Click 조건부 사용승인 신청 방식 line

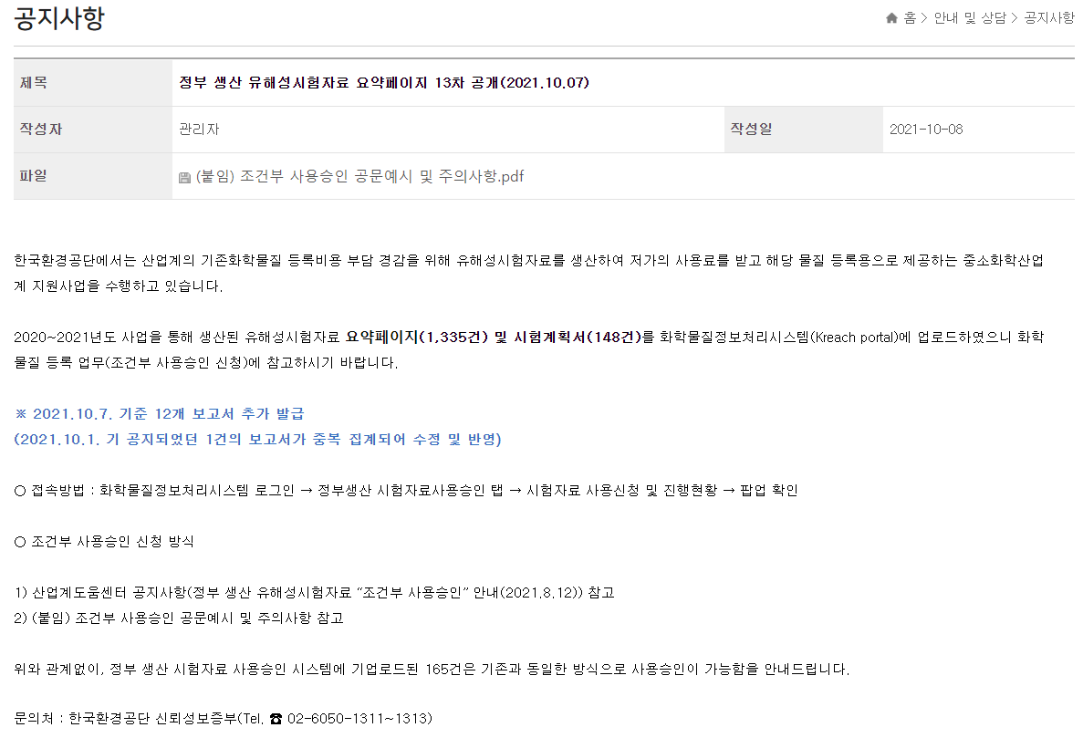pyautogui.click(x=104, y=541)
